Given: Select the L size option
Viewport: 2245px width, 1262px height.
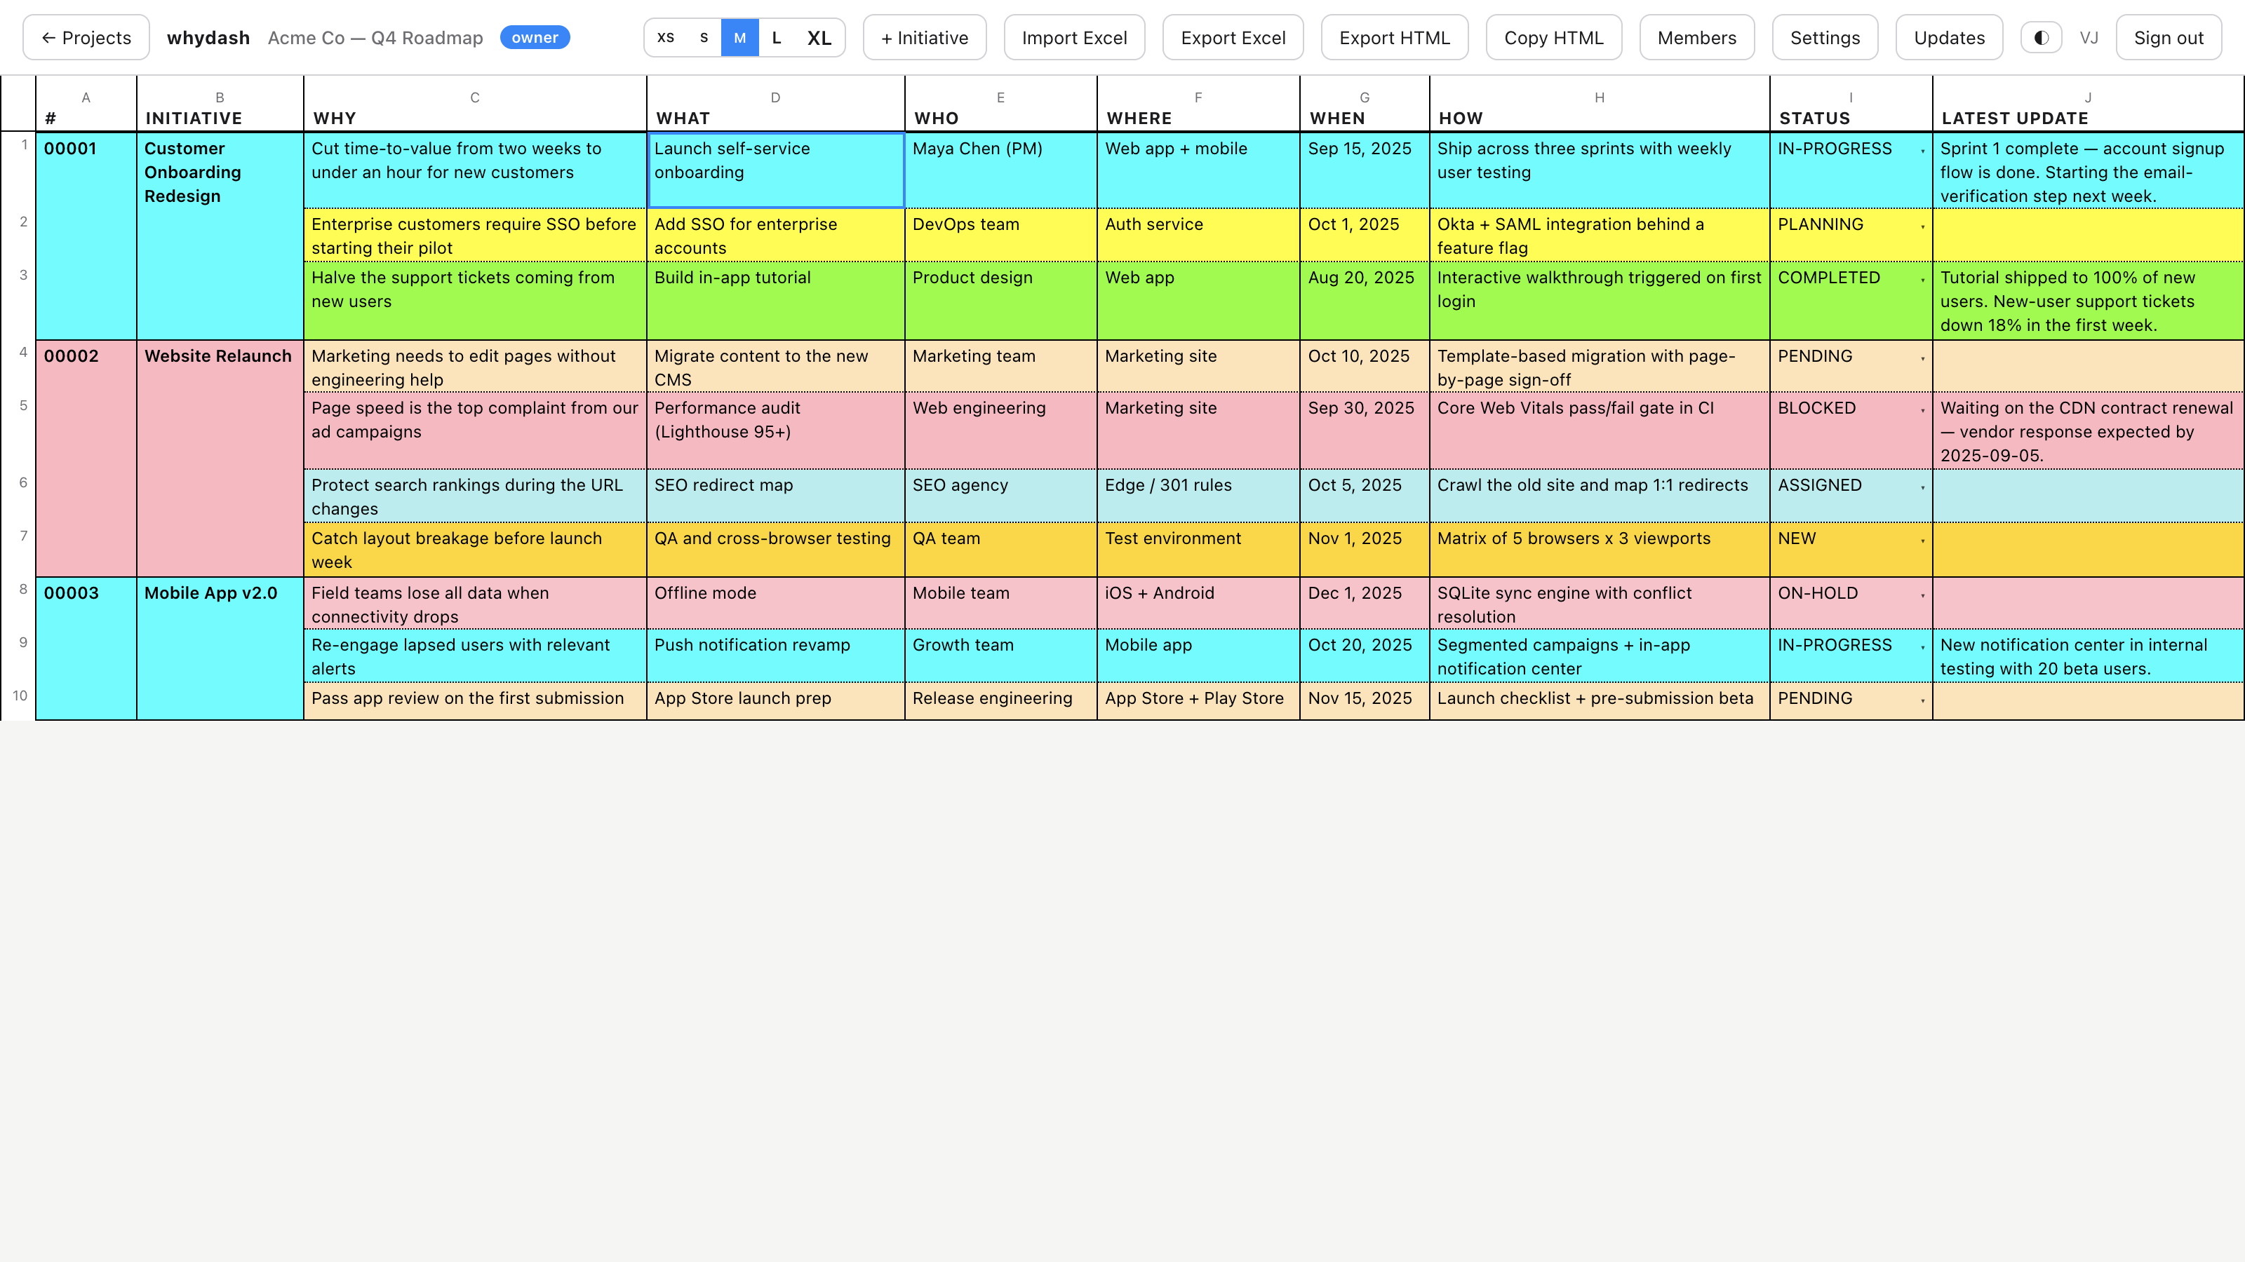Looking at the screenshot, I should (777, 37).
